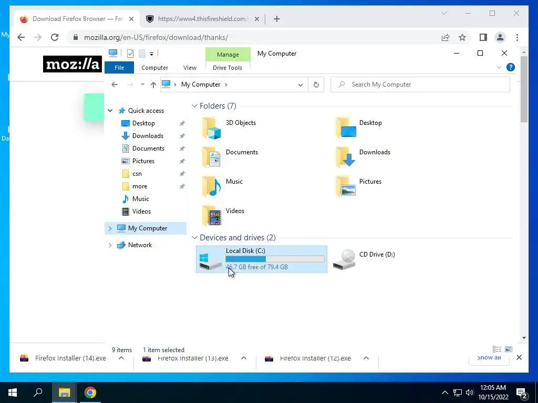Bookmark this page with star icon
The height and width of the screenshot is (403, 538).
pyautogui.click(x=462, y=37)
